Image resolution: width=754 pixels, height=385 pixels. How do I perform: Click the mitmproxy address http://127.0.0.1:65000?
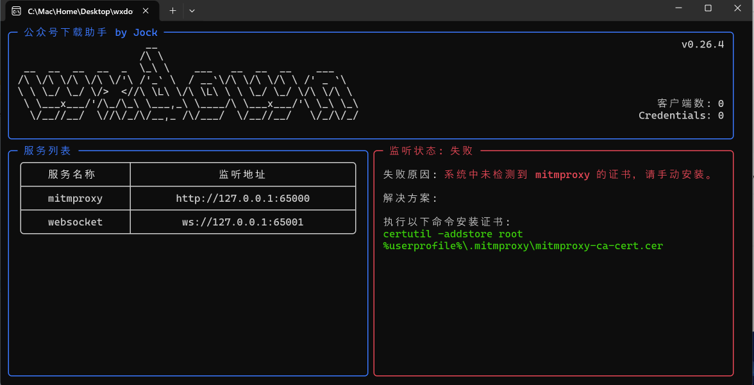242,199
